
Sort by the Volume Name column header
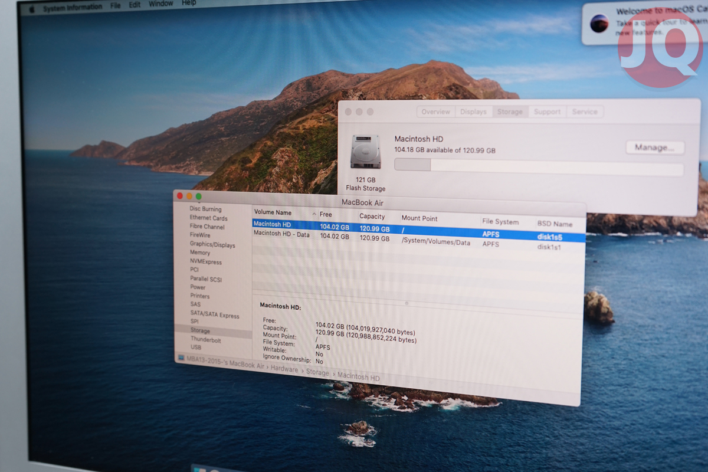(273, 212)
